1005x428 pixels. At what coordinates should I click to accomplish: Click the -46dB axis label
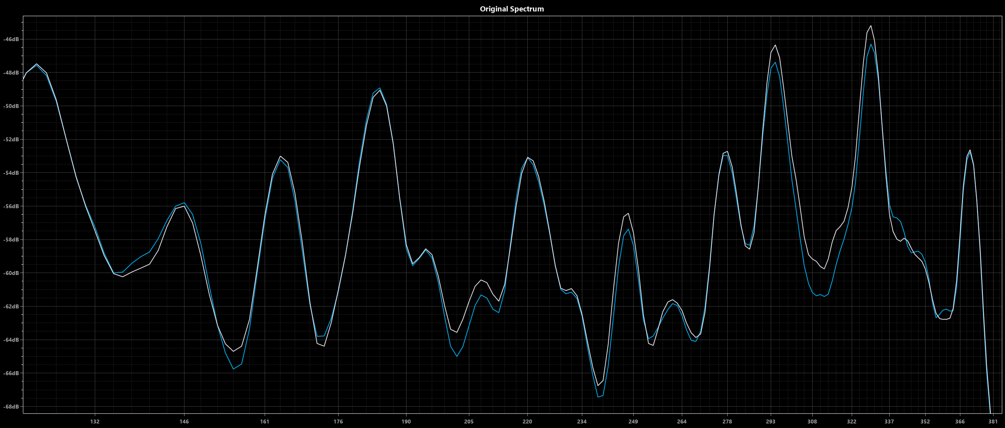[11, 39]
